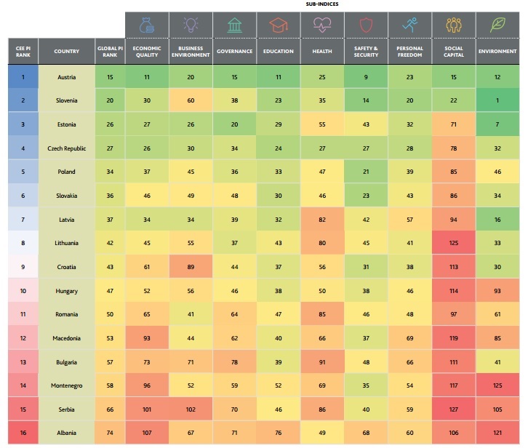
Task: Click the red CEE PI rank 16 cell
Action: pyautogui.click(x=22, y=432)
